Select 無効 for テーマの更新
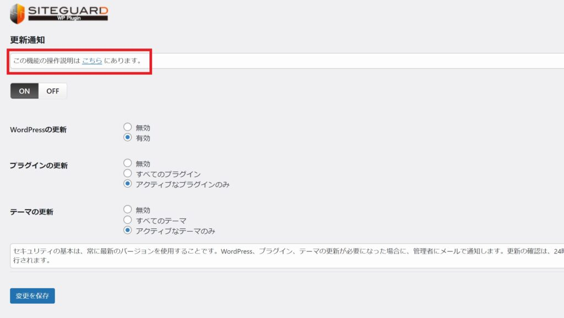This screenshot has height=318, width=564. [x=128, y=210]
